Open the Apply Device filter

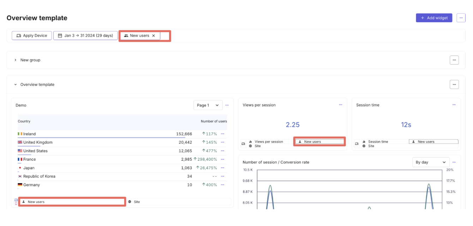click(32, 36)
